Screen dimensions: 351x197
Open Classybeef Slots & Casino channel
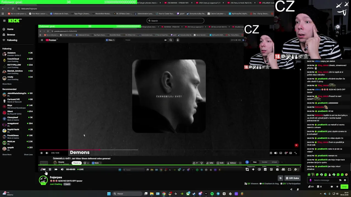click(17, 118)
